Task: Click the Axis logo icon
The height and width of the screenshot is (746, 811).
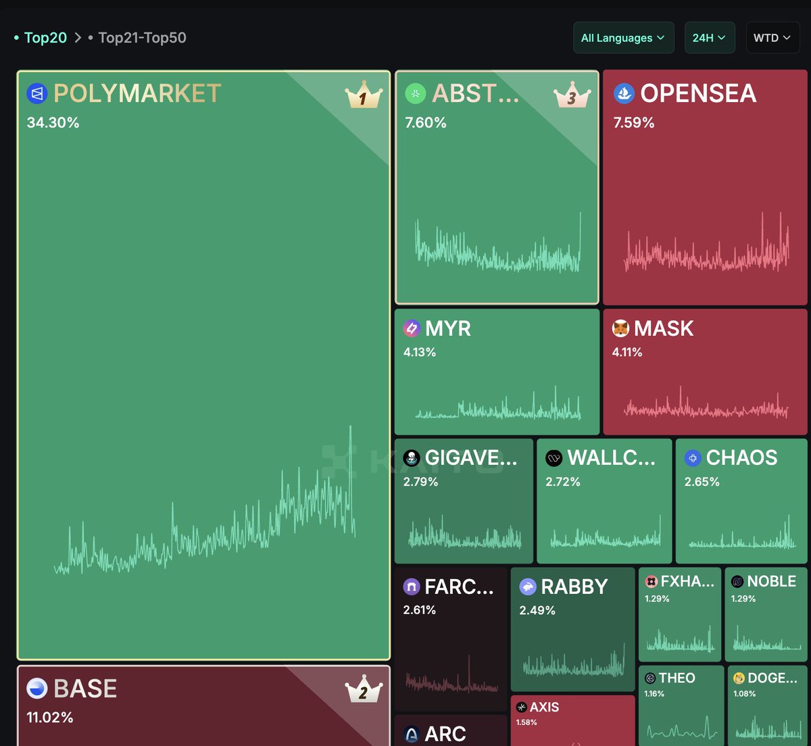Action: [521, 707]
